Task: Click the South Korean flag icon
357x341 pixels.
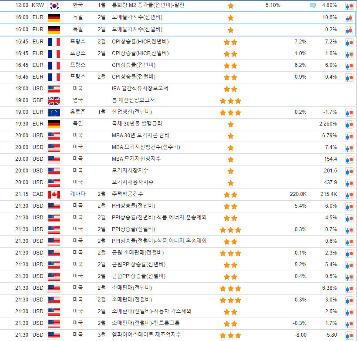Action: (x=54, y=6)
